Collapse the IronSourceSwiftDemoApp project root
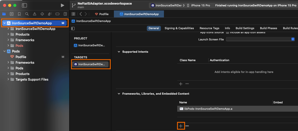The height and width of the screenshot is (131, 298). point(4,23)
